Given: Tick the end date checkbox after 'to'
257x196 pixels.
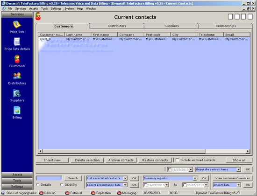Looking at the screenshot, I should pyautogui.click(x=185, y=185).
